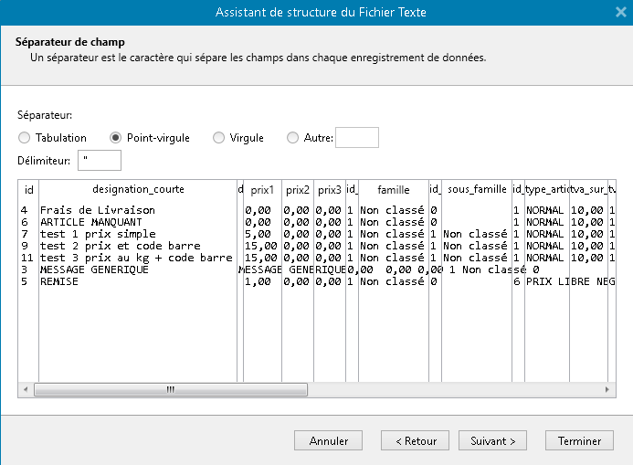Image resolution: width=633 pixels, height=465 pixels.
Task: Close the Assistant de structure dialog
Action: click(620, 12)
